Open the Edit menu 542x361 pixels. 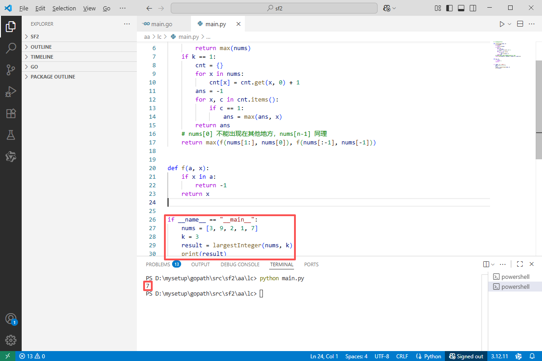click(40, 8)
